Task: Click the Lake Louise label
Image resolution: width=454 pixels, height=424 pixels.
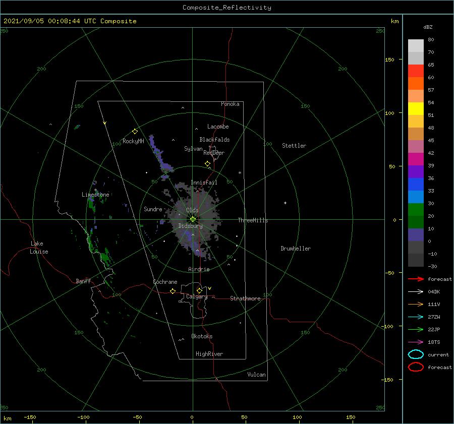Action: (x=39, y=248)
